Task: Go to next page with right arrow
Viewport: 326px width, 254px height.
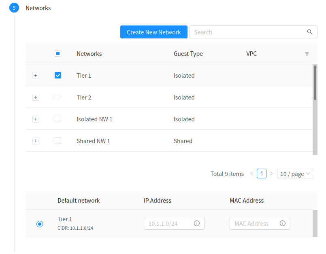Action: click(271, 174)
